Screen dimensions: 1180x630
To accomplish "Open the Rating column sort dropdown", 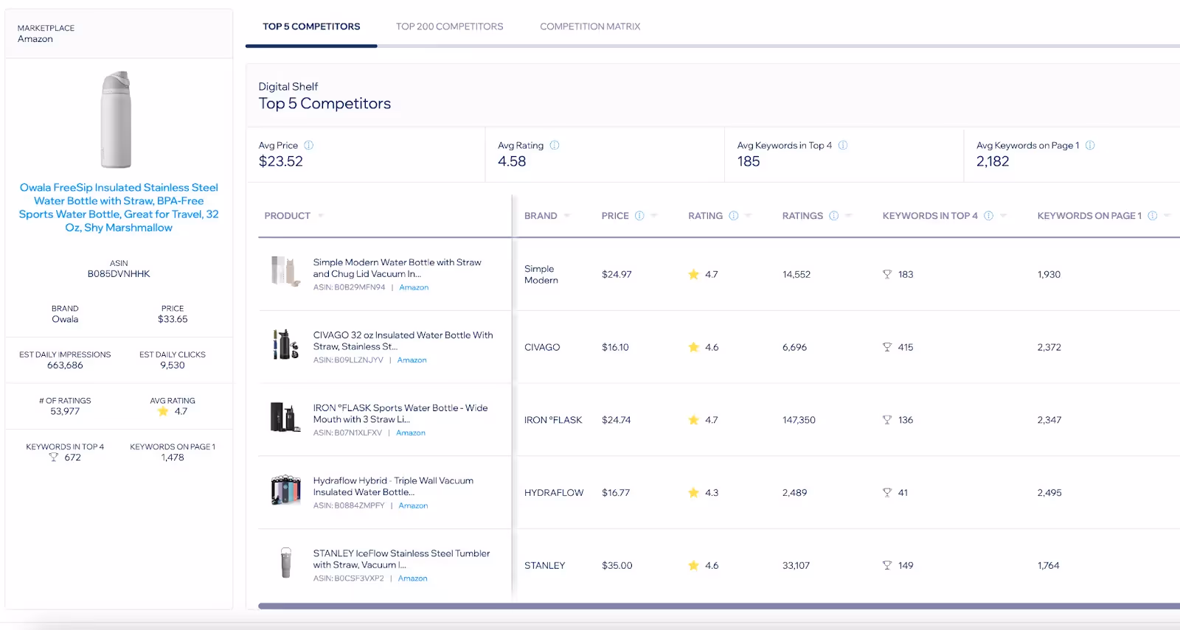I will (749, 216).
